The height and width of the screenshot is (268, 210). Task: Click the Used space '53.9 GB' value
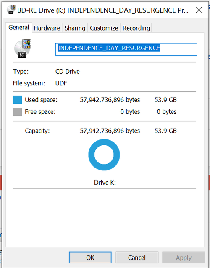[165, 100]
